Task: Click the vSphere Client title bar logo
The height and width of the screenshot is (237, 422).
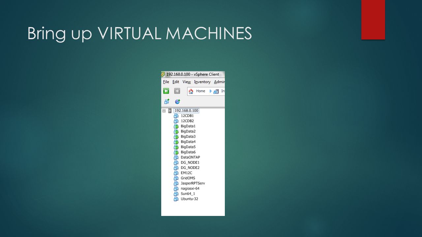Action: 163,74
